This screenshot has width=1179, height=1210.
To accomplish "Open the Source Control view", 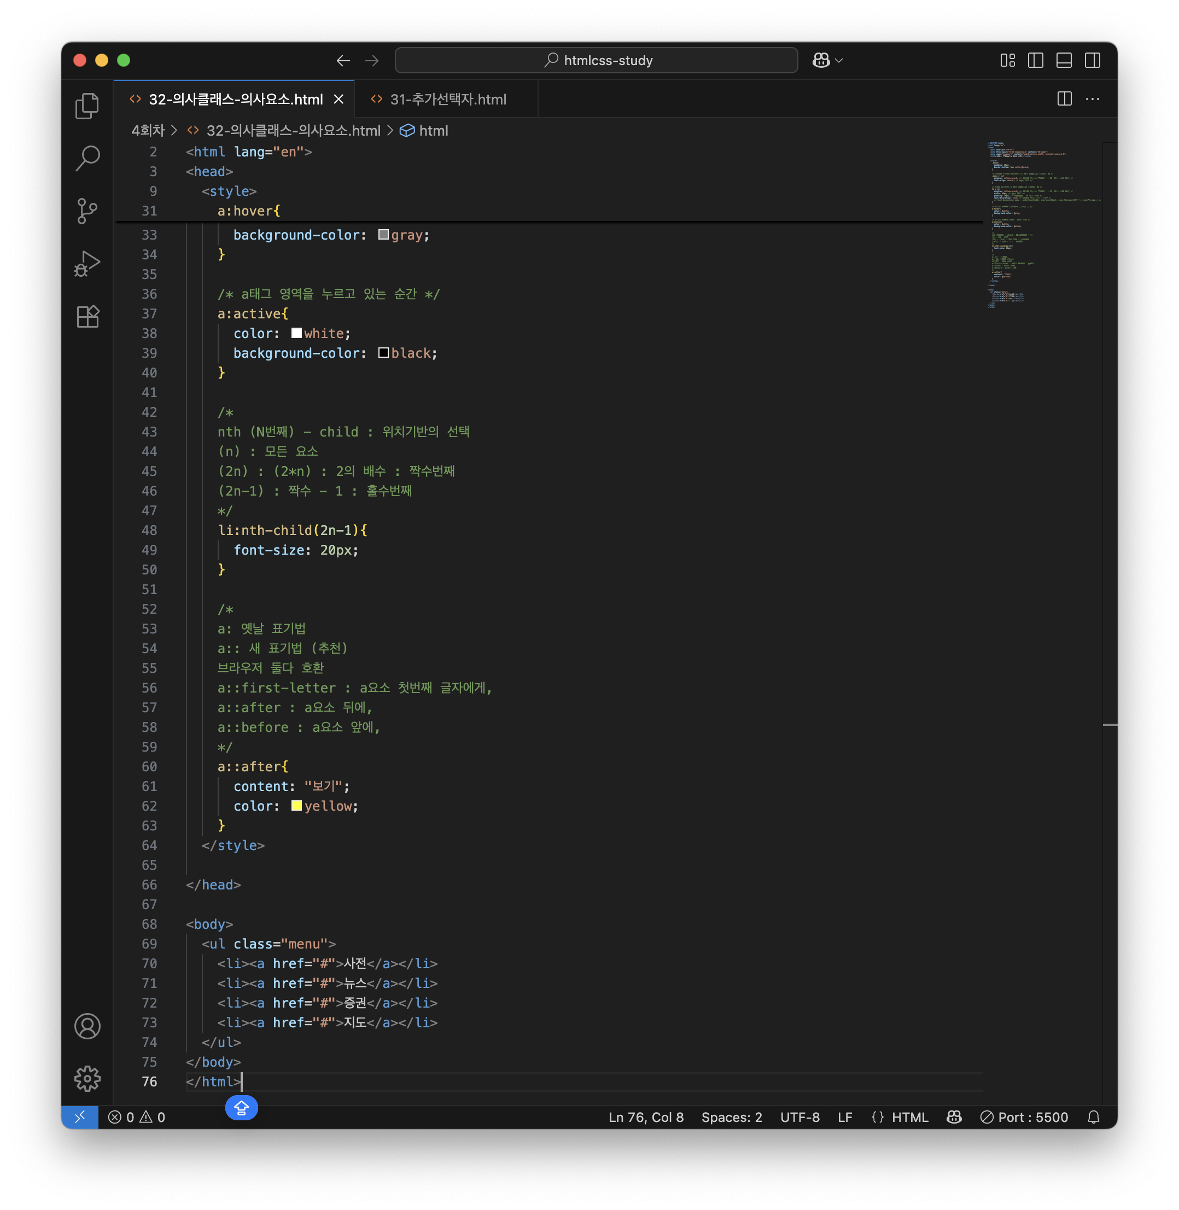I will pos(87,211).
